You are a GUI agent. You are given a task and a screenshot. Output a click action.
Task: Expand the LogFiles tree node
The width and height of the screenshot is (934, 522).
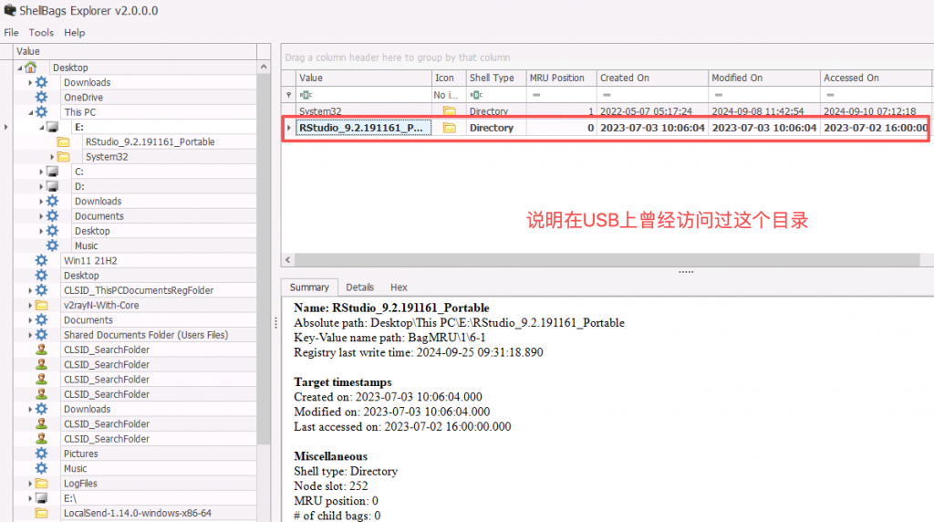click(x=30, y=484)
